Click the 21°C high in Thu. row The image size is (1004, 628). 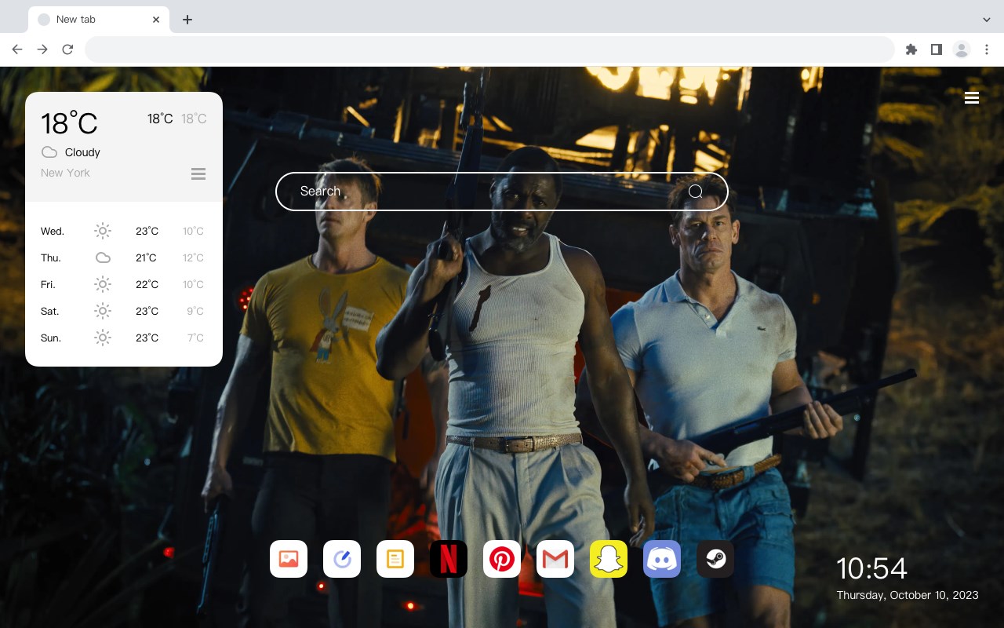146,257
